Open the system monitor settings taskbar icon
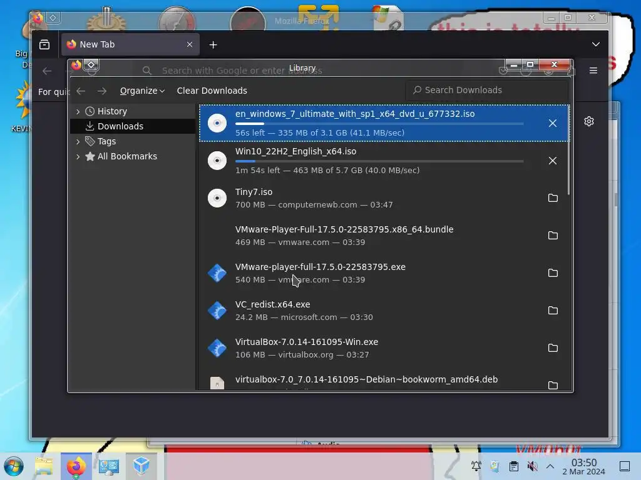 click(109, 466)
